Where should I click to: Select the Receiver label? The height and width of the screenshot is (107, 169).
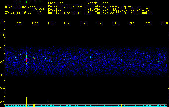(56, 10)
